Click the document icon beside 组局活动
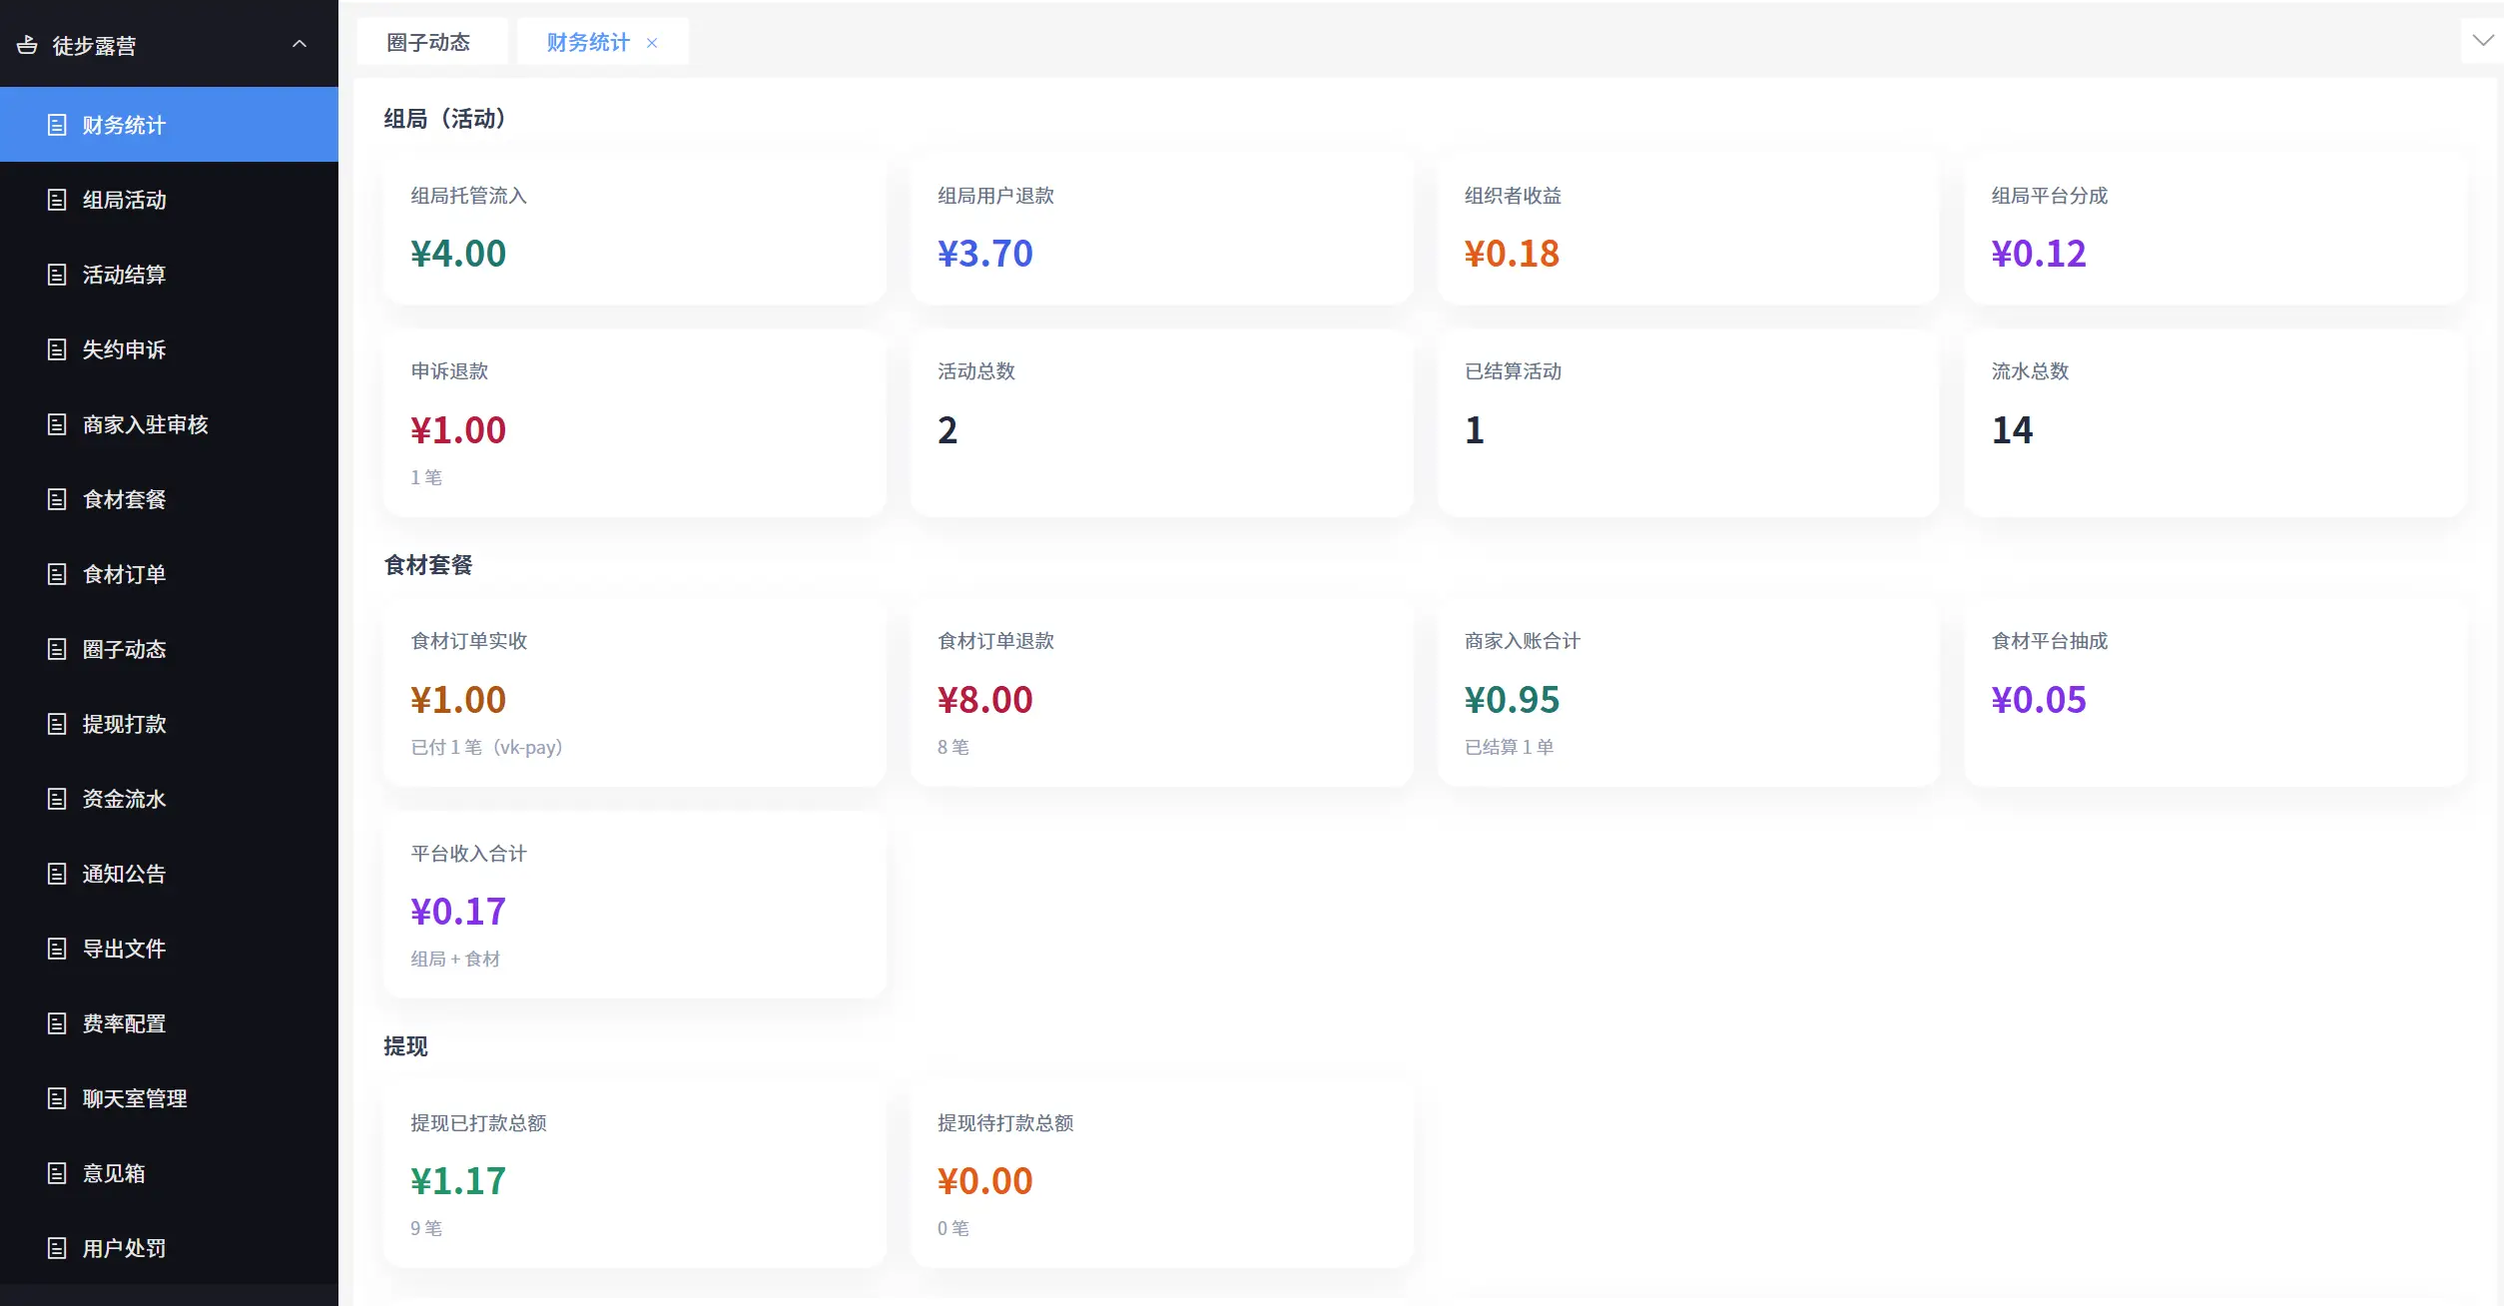Viewport: 2504px width, 1306px height. 57,200
